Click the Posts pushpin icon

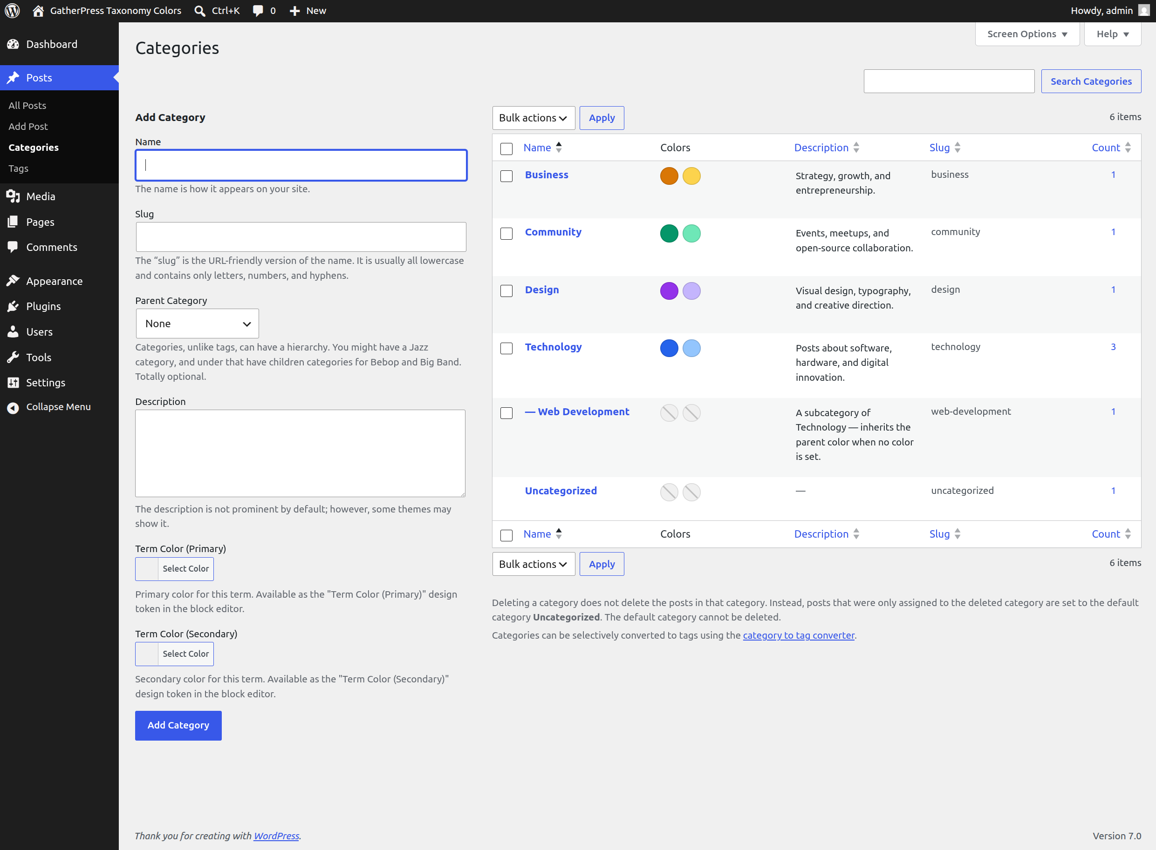coord(14,78)
